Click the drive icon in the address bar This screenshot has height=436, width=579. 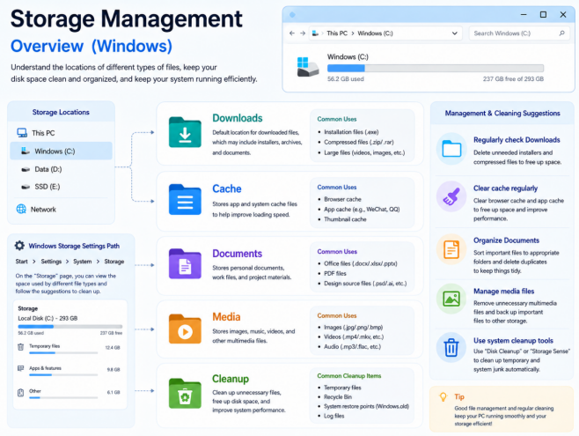(315, 33)
